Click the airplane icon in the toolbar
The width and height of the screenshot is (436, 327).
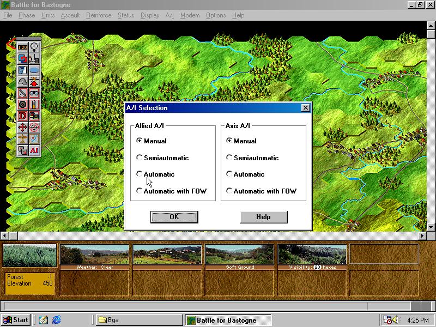coord(23,139)
